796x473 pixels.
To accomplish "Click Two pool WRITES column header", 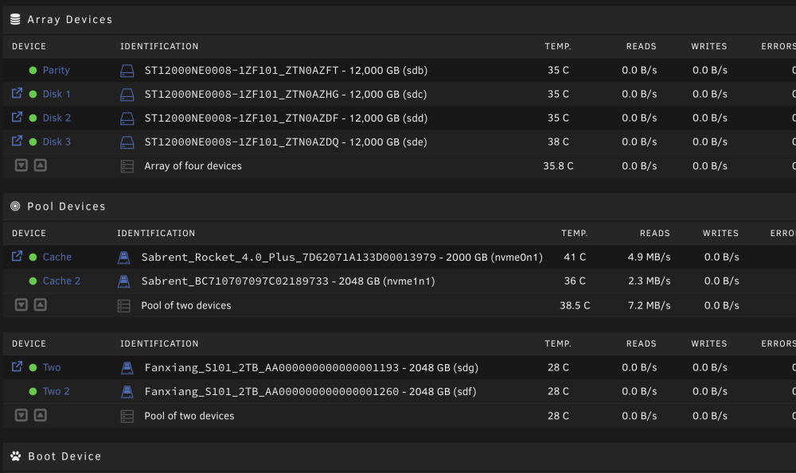I will pos(708,343).
